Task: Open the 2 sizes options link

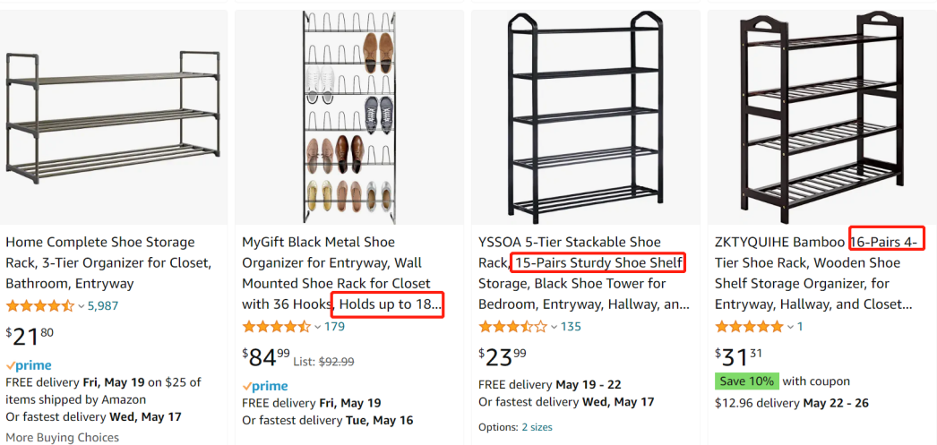Action: tap(537, 427)
